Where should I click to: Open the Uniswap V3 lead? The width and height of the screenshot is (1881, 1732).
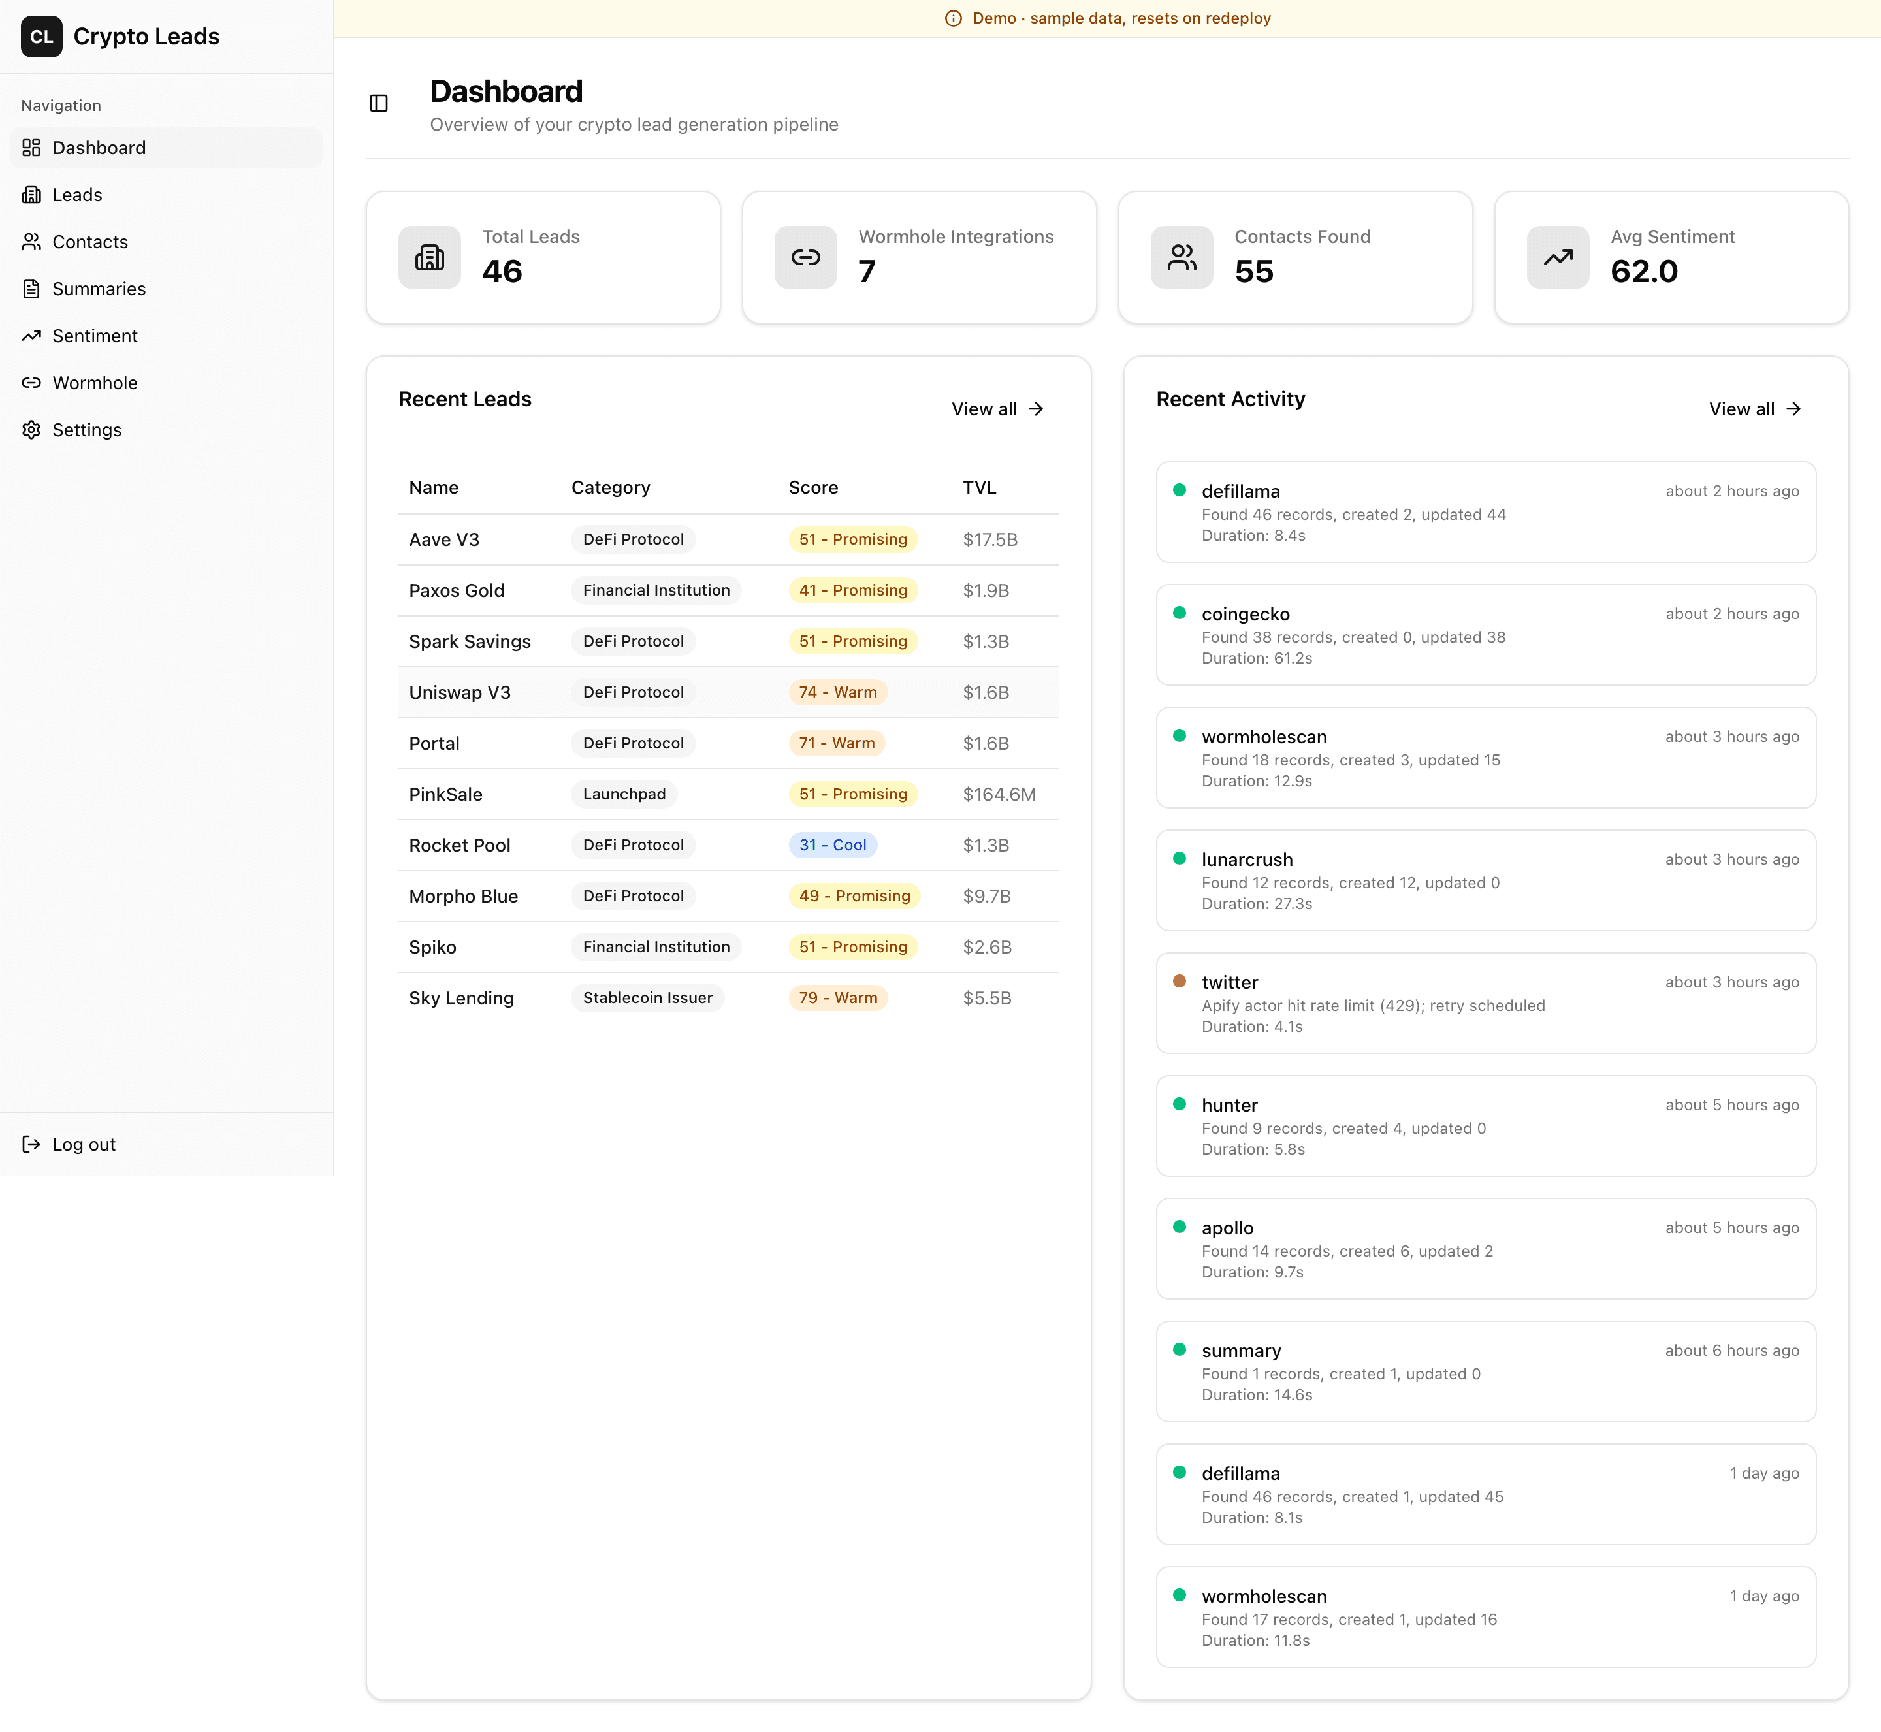[459, 692]
